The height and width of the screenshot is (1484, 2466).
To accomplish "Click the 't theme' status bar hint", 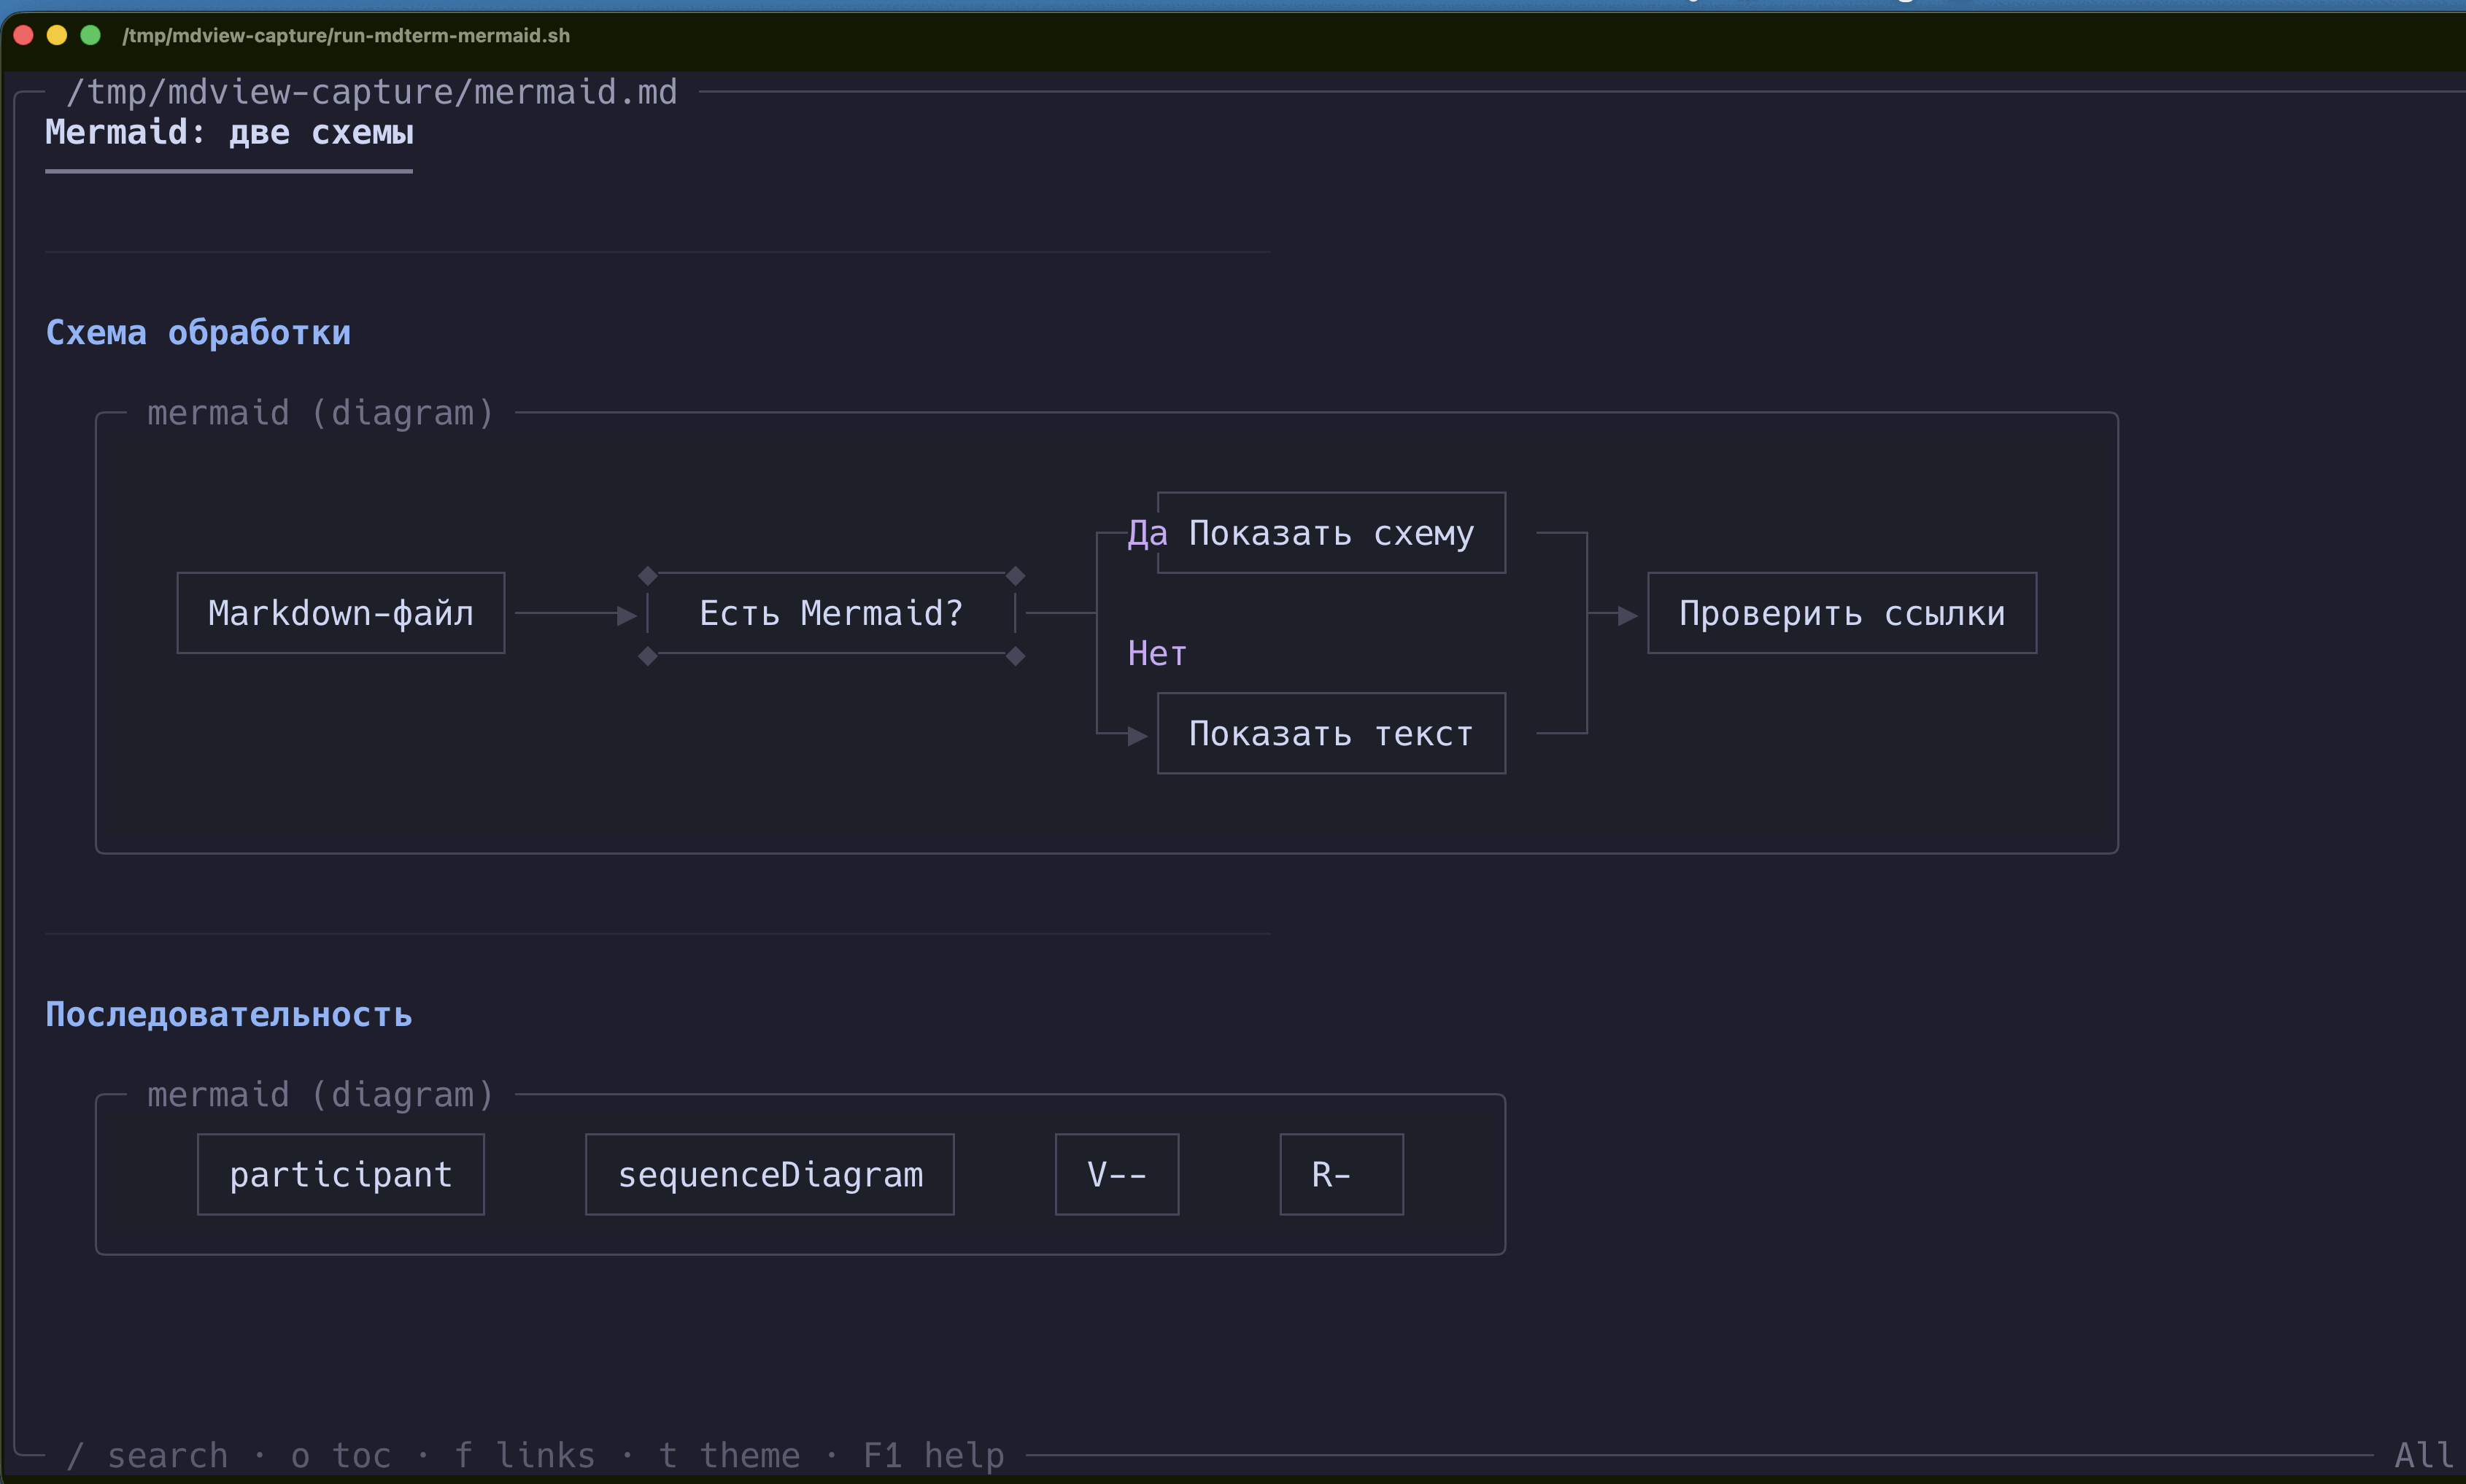I will (730, 1456).
